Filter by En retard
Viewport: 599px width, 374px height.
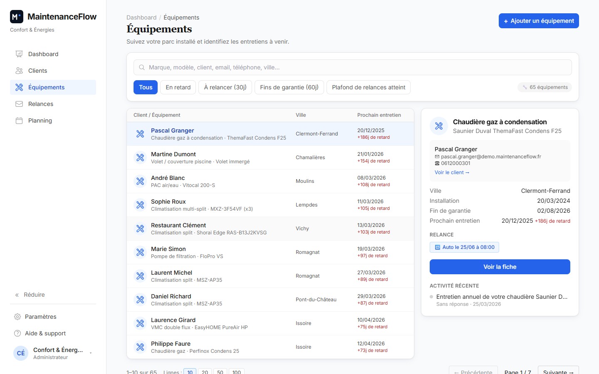coord(178,87)
